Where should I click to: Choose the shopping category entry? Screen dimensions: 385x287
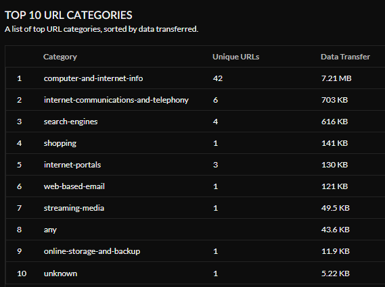tap(60, 143)
